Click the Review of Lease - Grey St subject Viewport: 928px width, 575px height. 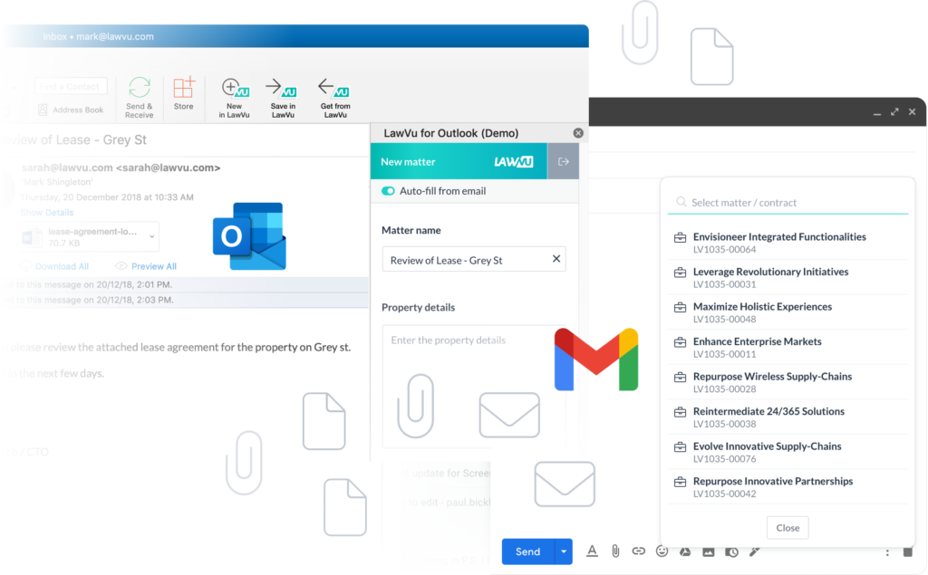[x=74, y=139]
